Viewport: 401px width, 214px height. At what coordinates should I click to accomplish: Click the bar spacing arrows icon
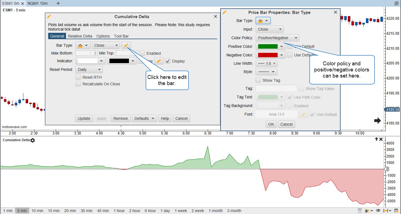click(x=386, y=211)
